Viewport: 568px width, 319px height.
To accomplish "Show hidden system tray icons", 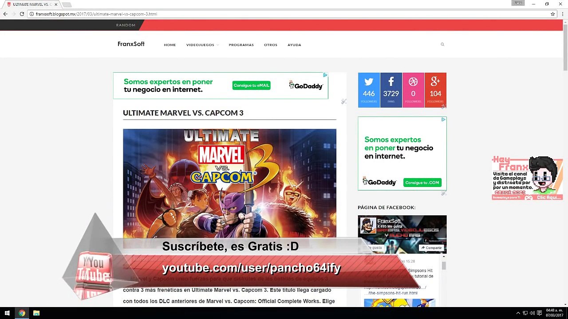I will point(518,313).
